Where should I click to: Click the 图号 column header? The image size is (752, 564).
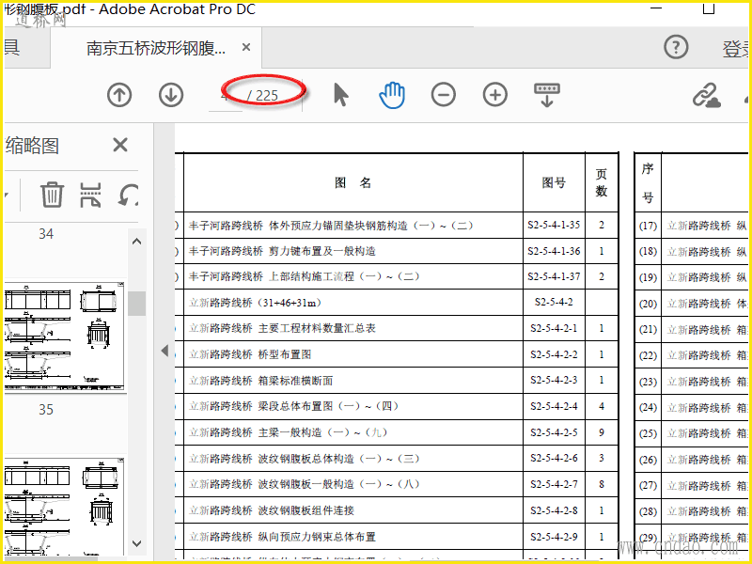tap(554, 182)
